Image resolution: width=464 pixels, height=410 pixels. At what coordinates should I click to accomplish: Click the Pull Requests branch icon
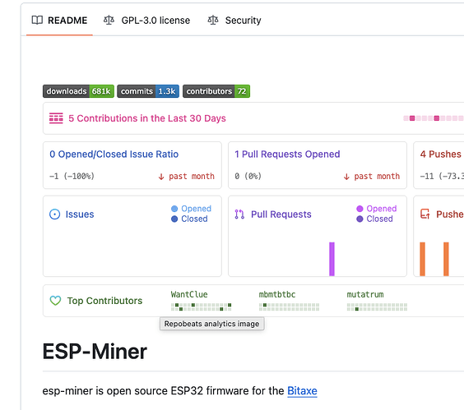tap(239, 214)
